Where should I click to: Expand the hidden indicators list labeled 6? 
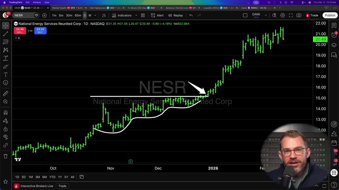coord(17,38)
